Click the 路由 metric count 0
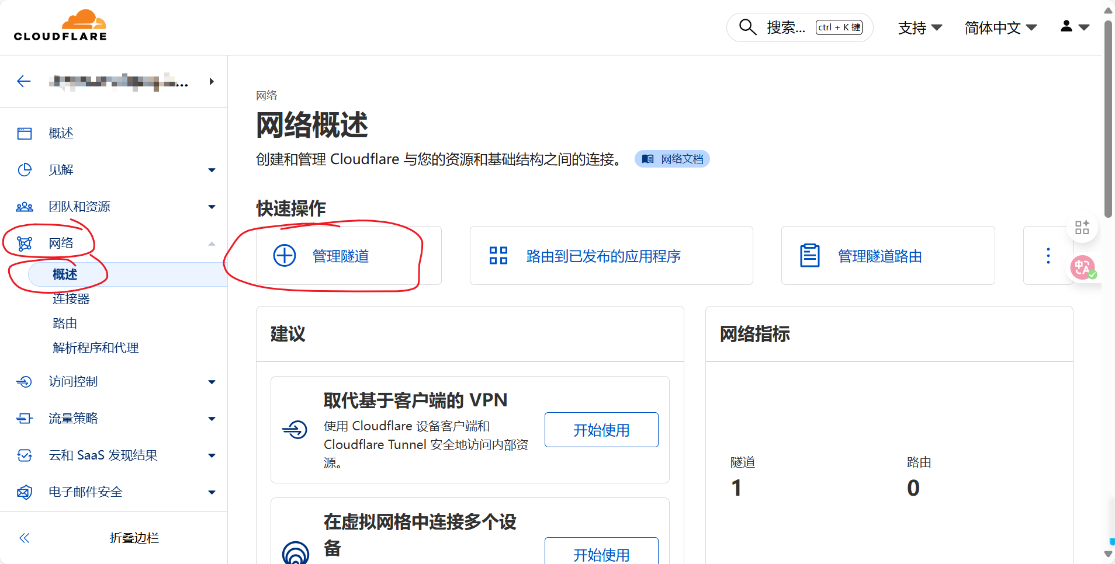 coord(913,488)
